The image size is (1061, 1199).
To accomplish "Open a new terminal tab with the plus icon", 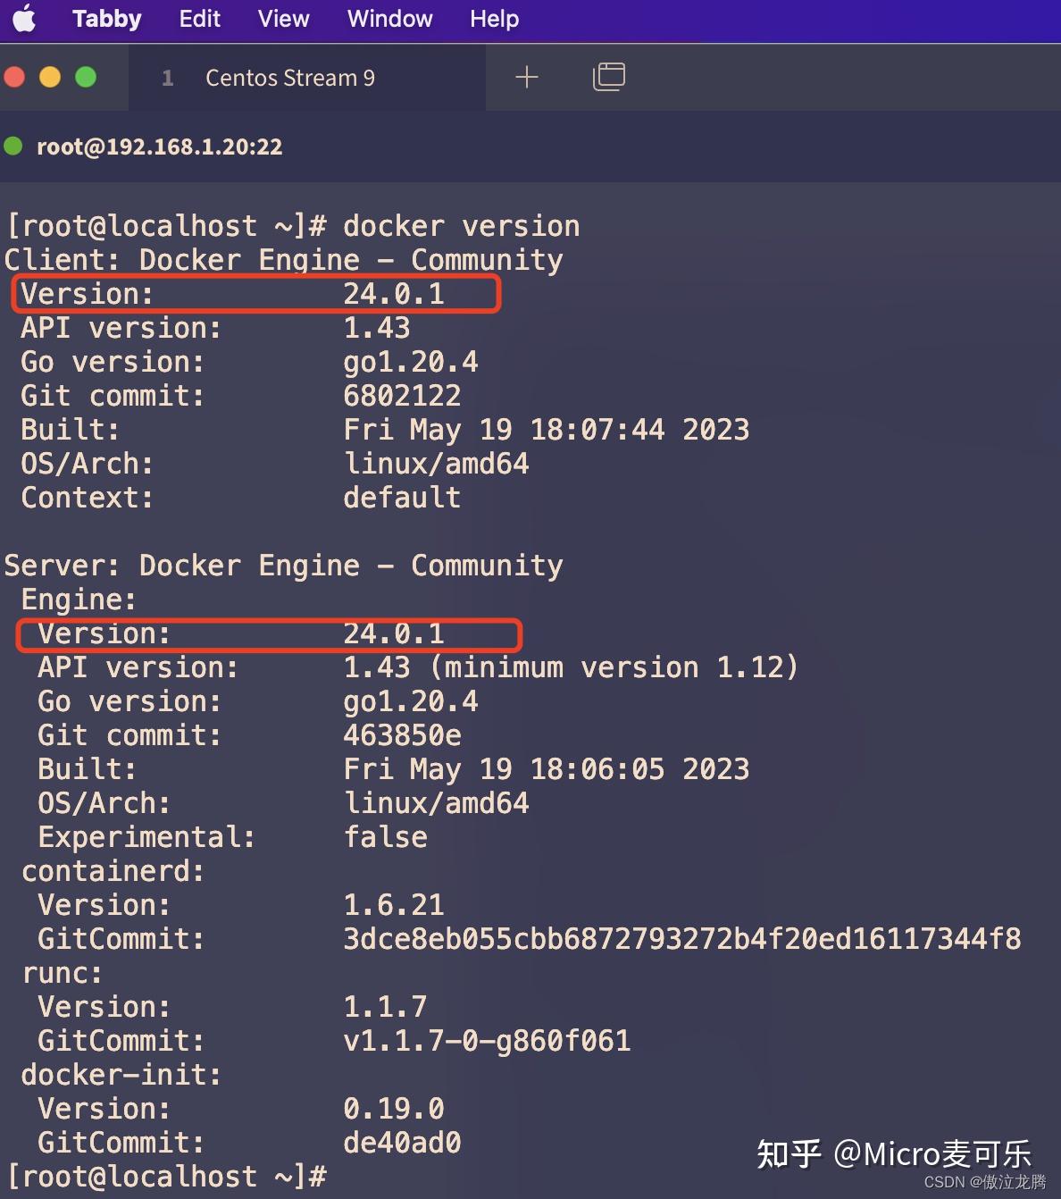I will click(527, 77).
